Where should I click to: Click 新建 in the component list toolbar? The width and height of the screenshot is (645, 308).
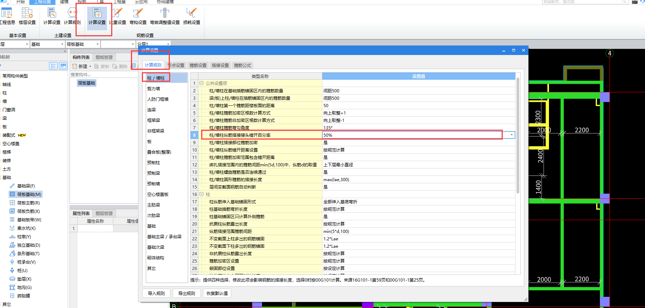coord(80,66)
